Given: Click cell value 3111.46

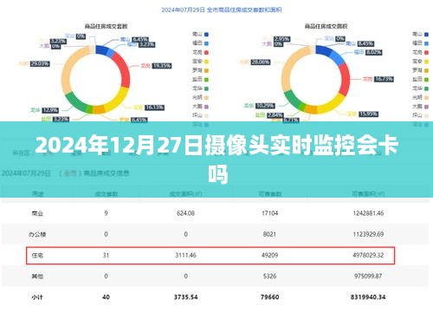Looking at the screenshot, I should point(185,256).
